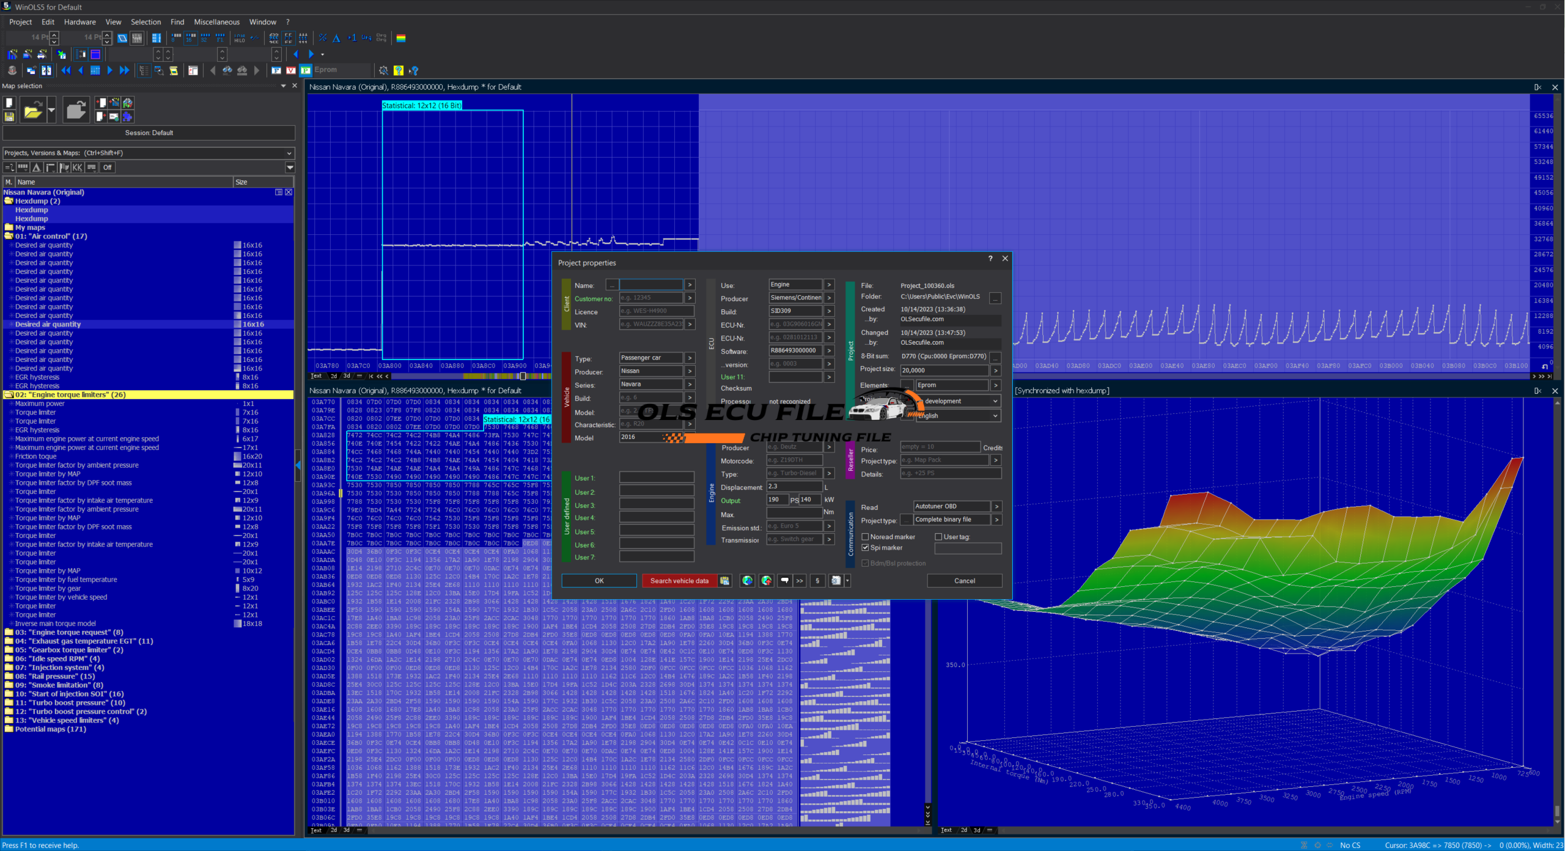Click the Search vehicle data button
The height and width of the screenshot is (851, 1565).
tap(679, 581)
